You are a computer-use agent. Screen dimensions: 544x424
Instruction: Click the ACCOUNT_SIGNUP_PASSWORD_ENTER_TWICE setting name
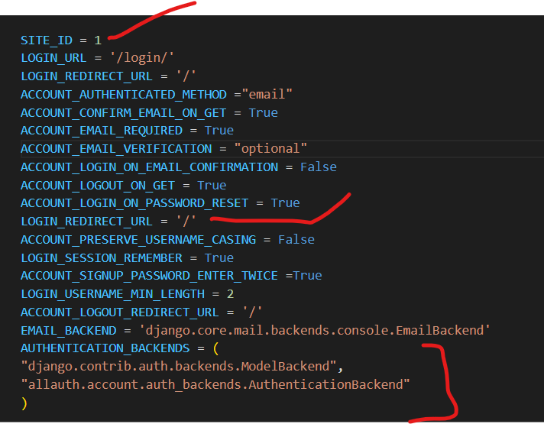pos(149,276)
